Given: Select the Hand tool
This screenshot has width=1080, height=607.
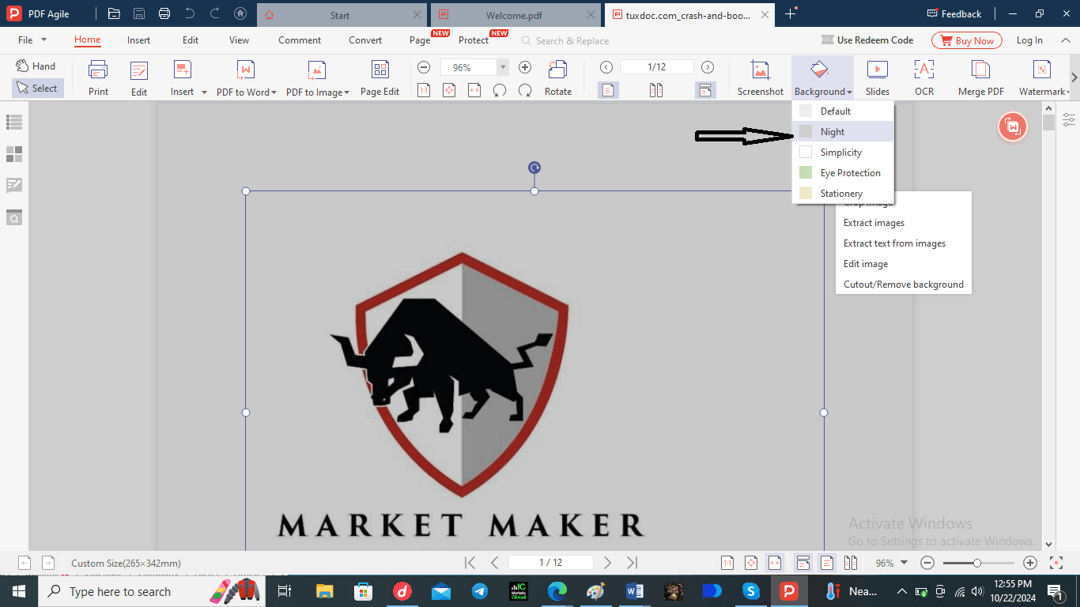Looking at the screenshot, I should [36, 66].
